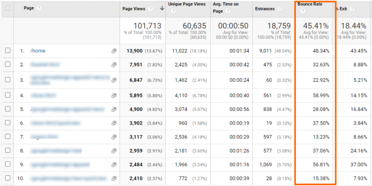
Task: Click help icon under Bounce Rate
Action: (302, 11)
